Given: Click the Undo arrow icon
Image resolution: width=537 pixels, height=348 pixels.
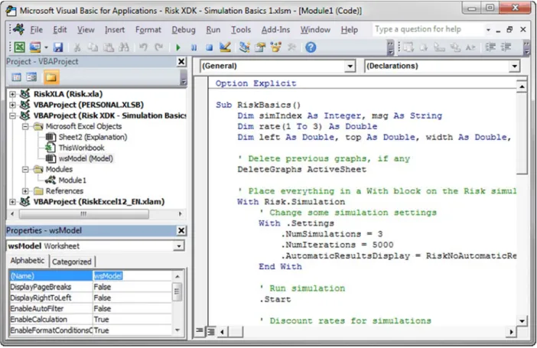Looking at the screenshot, I should coord(143,47).
